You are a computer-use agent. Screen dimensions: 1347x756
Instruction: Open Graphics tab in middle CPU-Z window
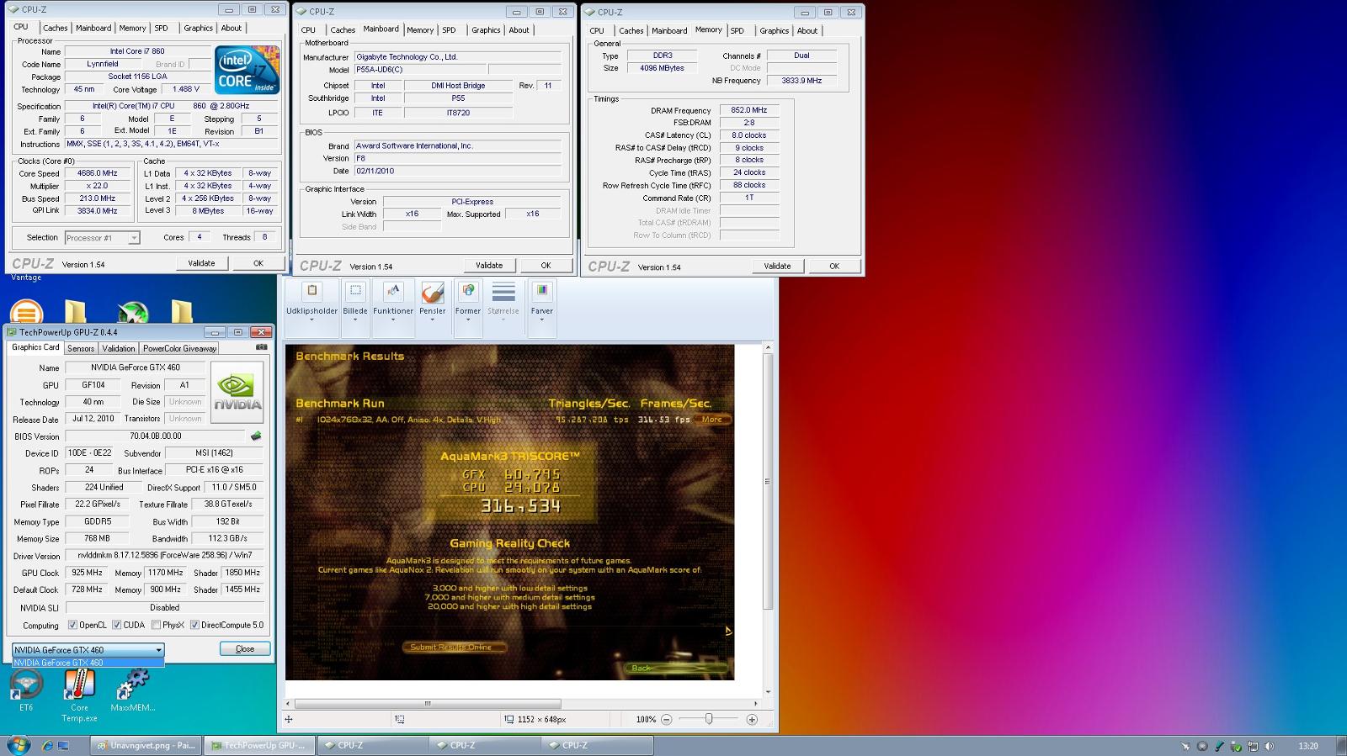[x=486, y=29]
